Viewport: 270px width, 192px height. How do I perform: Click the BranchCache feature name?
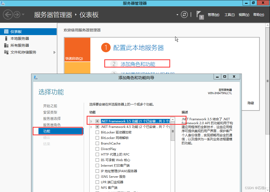[x=111, y=143]
